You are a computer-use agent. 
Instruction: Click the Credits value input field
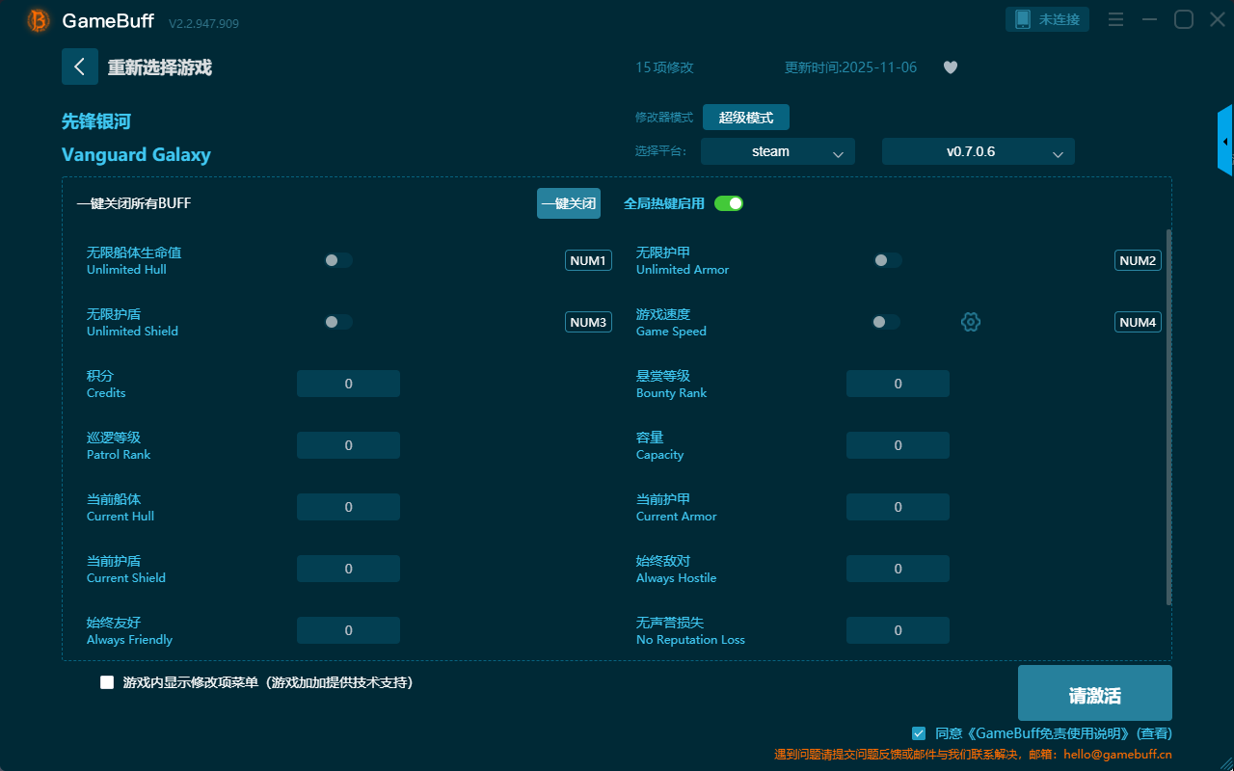(x=348, y=384)
